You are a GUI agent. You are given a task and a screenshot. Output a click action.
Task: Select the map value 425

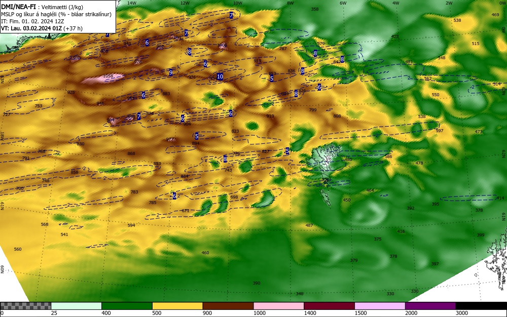coord(395,37)
